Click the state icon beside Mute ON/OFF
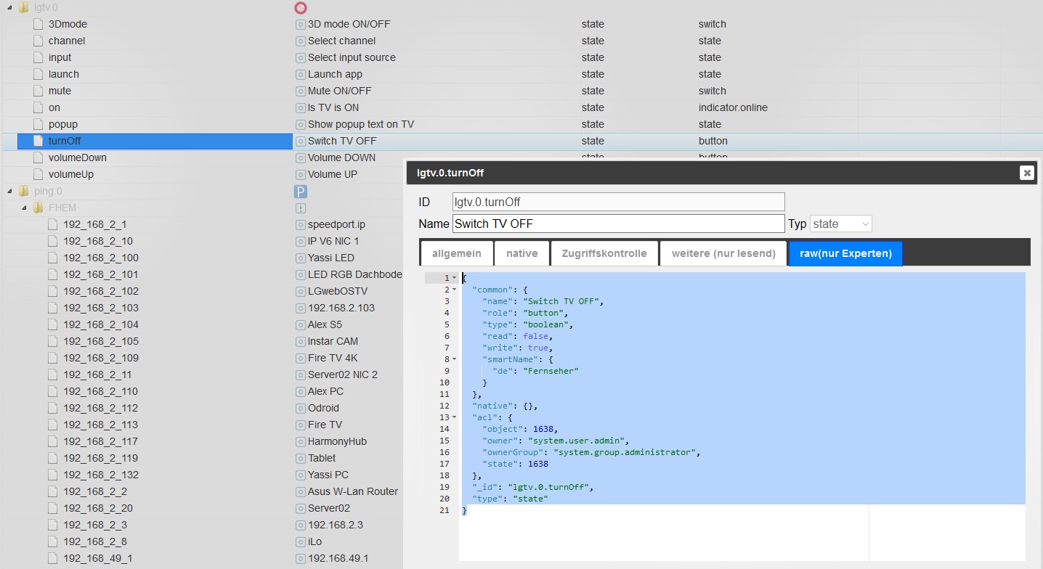Viewport: 1043px width, 569px height. [301, 91]
